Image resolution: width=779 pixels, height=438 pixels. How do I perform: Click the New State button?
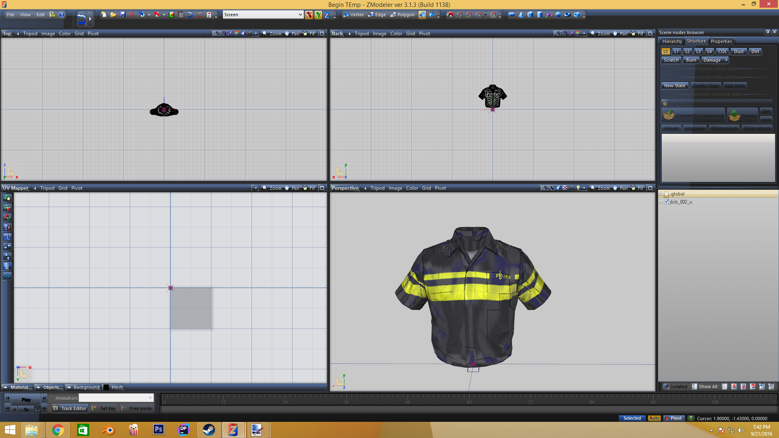pos(674,86)
